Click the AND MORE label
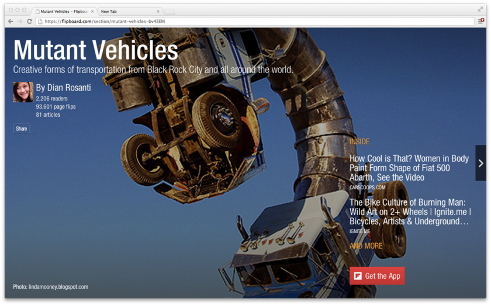 pos(366,246)
